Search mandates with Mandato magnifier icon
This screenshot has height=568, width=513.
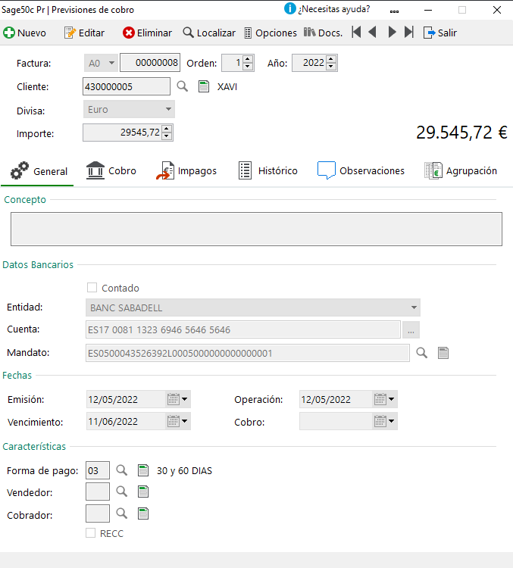pos(421,353)
